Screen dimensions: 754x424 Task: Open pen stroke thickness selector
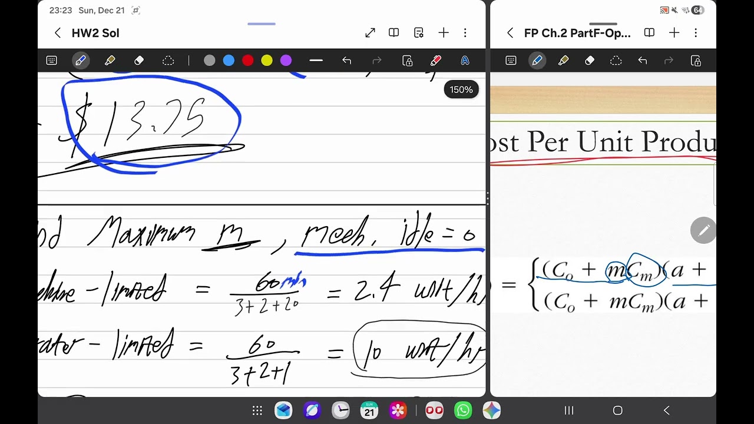pyautogui.click(x=316, y=61)
